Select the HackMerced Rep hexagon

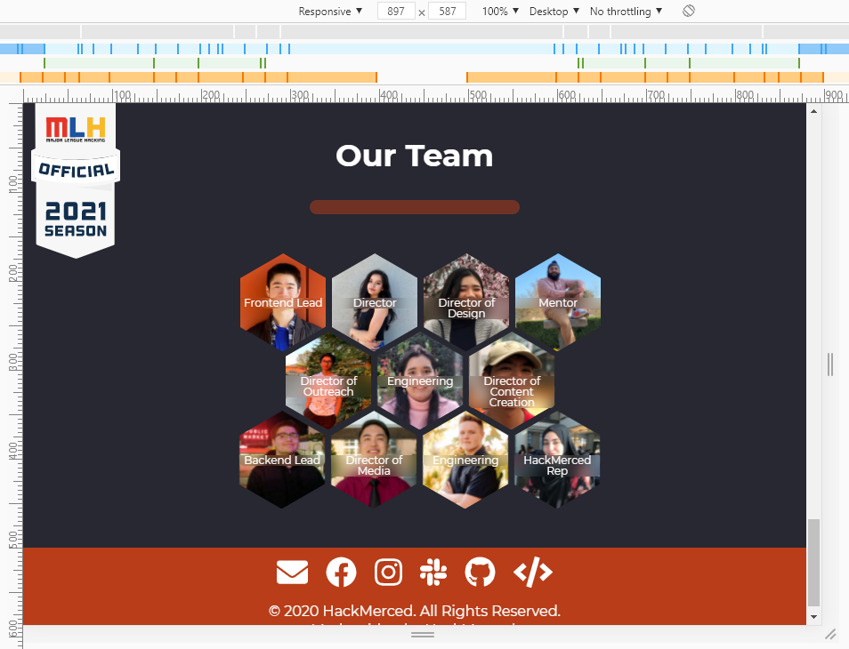(x=557, y=460)
